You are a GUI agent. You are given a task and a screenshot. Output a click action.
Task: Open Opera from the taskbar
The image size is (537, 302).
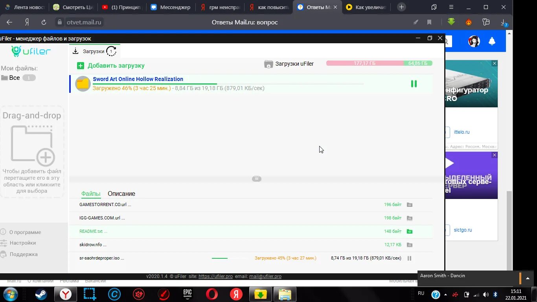pyautogui.click(x=212, y=294)
